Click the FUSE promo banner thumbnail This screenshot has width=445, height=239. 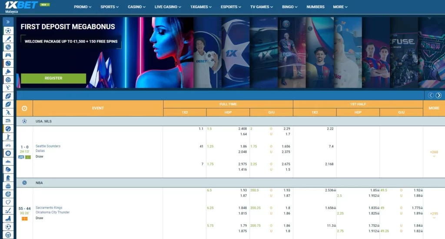pyautogui.click(x=404, y=52)
